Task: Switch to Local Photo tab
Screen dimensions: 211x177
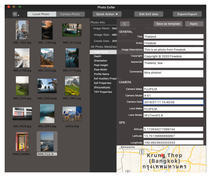Action: point(42,14)
